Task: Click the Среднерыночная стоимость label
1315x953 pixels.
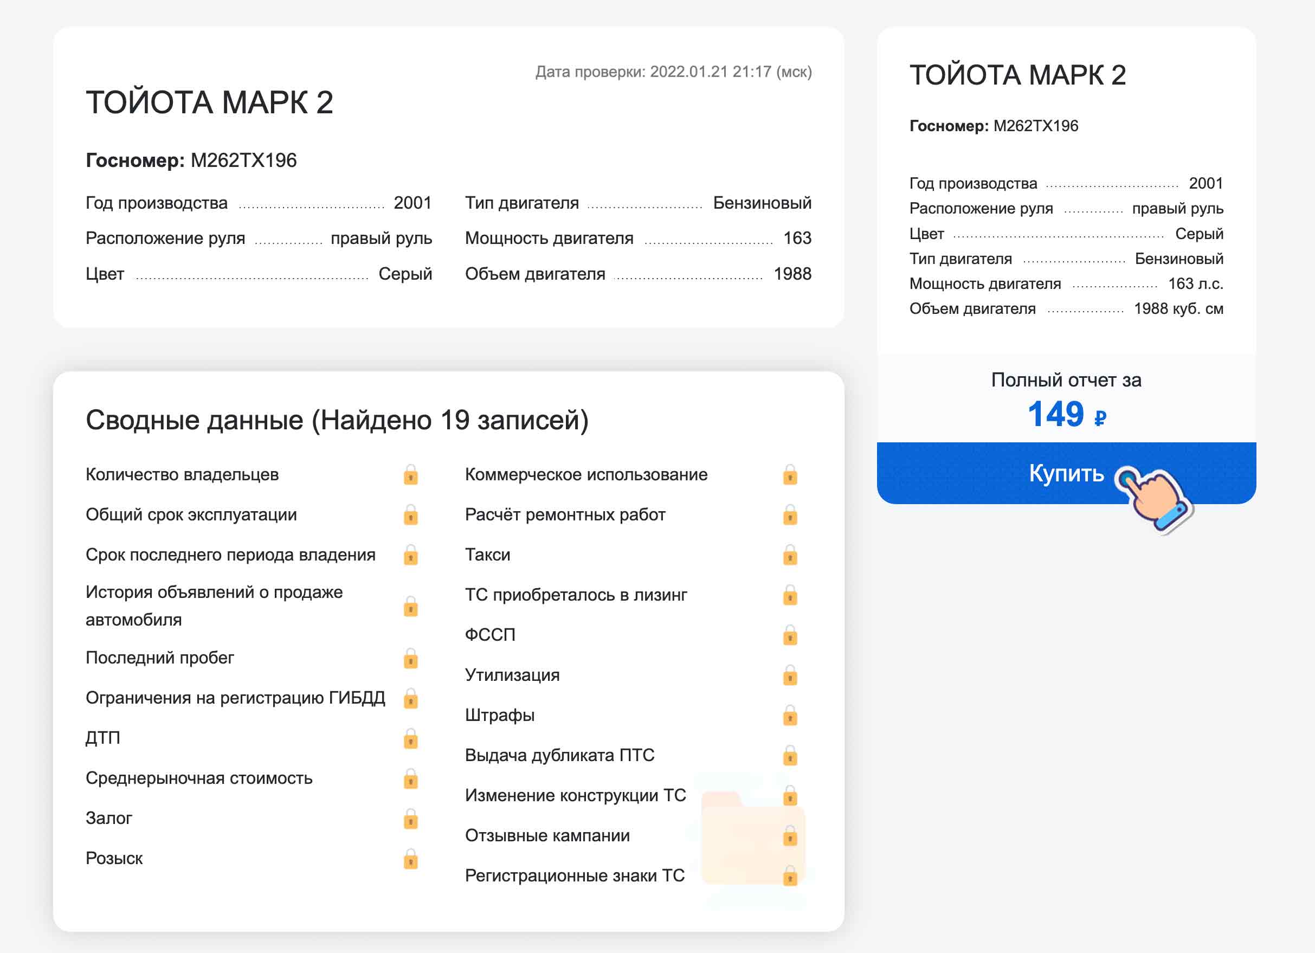Action: pos(199,778)
